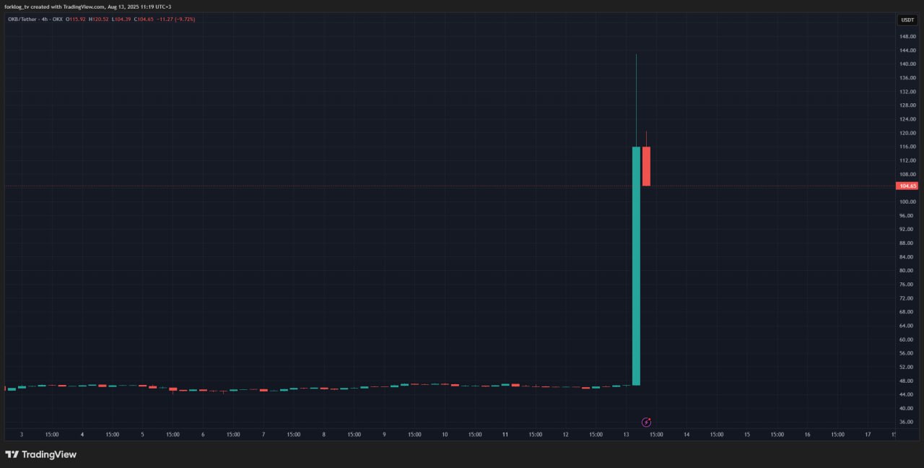
Task: Click the 100.00 price scale label
Action: point(907,201)
